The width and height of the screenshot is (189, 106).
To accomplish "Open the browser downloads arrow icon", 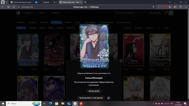I will pos(186,7).
